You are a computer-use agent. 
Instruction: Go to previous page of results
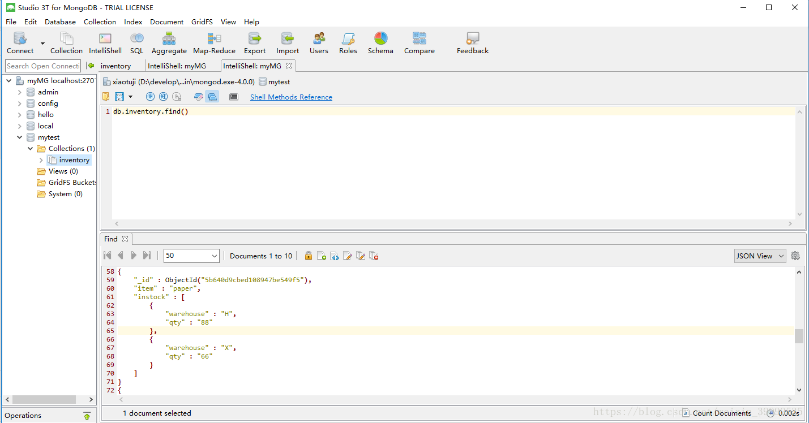click(121, 256)
